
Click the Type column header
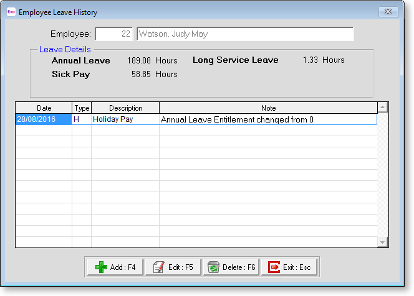coord(82,108)
